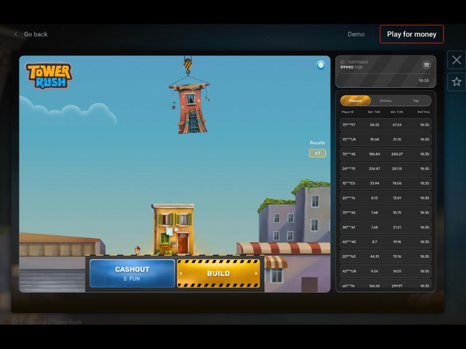This screenshot has width=466, height=349.
Task: Select the Demo menu item
Action: (x=355, y=34)
